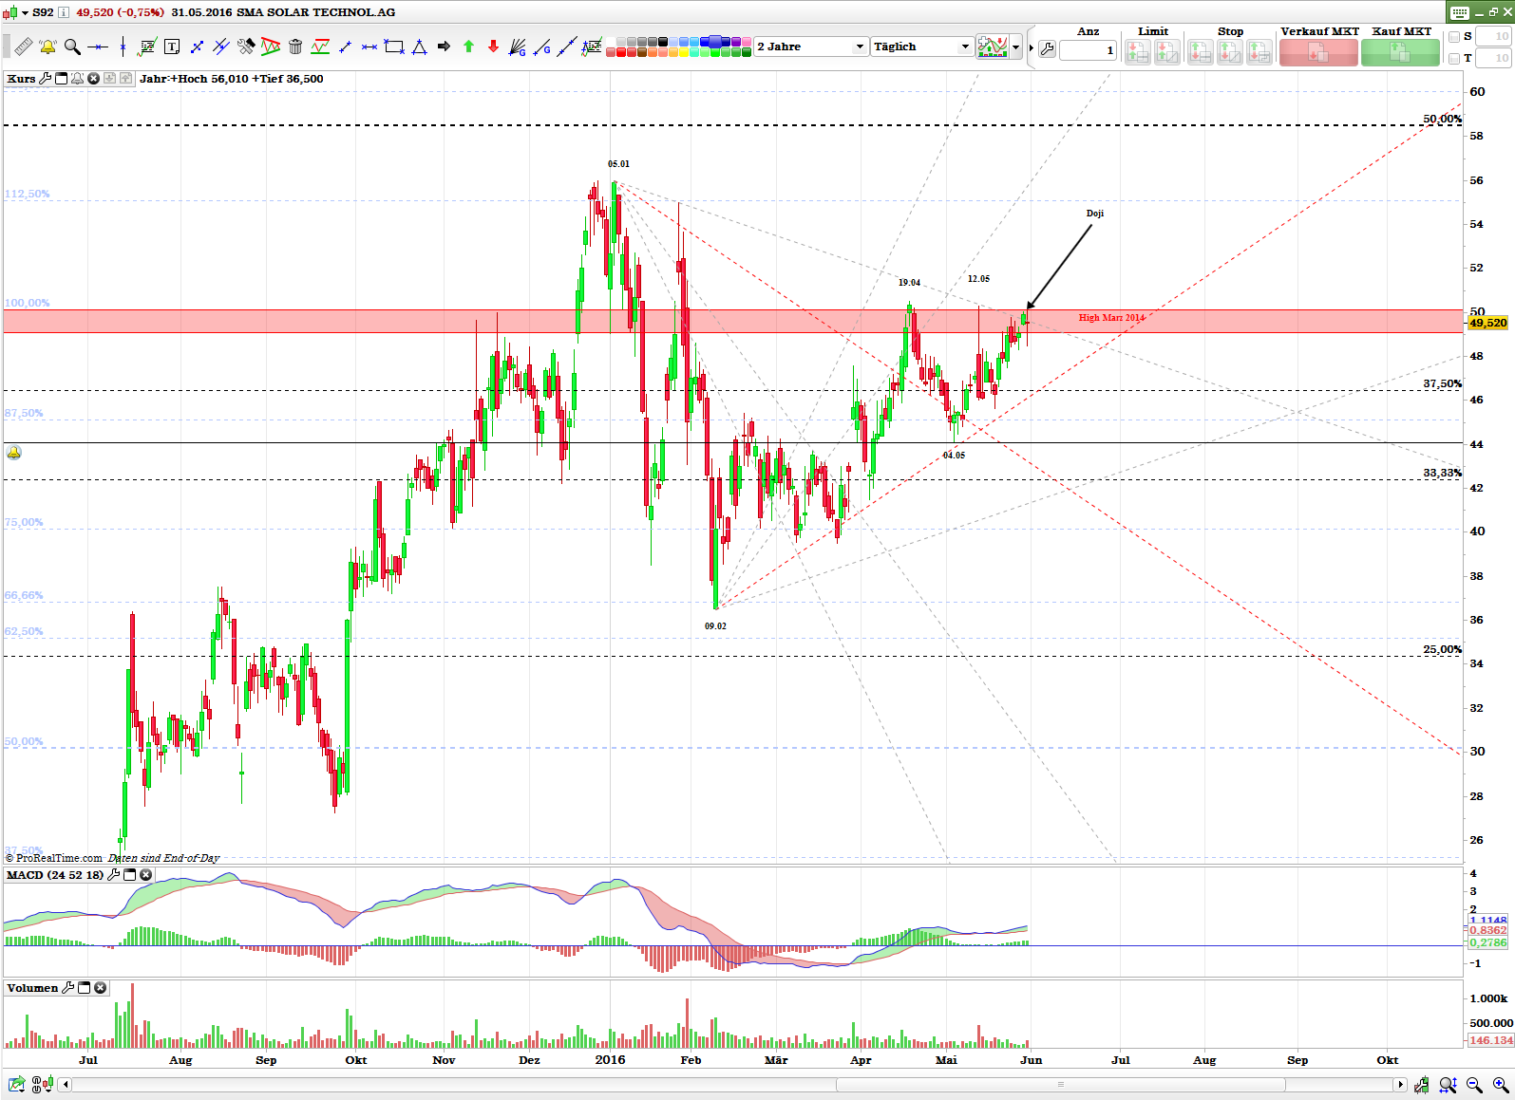Click the first Stop order button
This screenshot has width=1515, height=1100.
click(1201, 53)
